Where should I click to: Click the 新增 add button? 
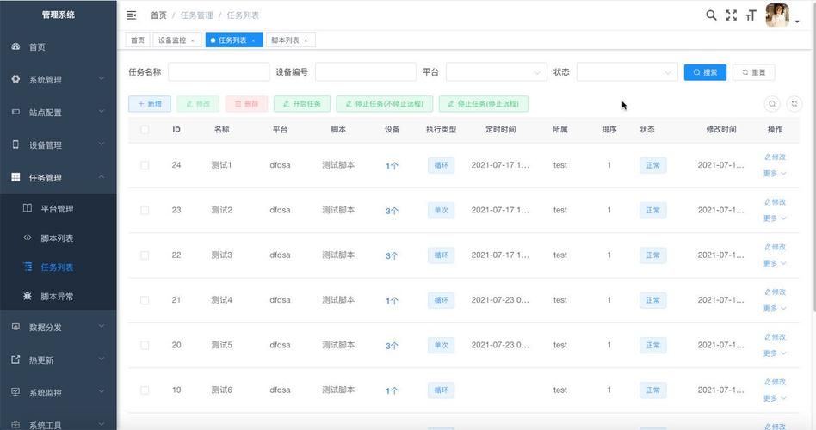pyautogui.click(x=150, y=104)
